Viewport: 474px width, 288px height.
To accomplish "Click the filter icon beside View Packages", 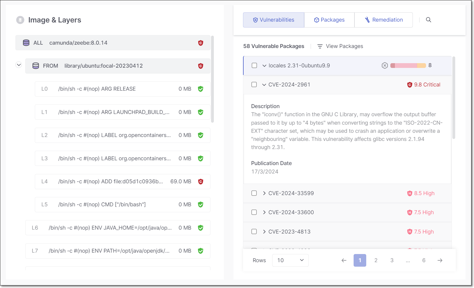I will 320,46.
